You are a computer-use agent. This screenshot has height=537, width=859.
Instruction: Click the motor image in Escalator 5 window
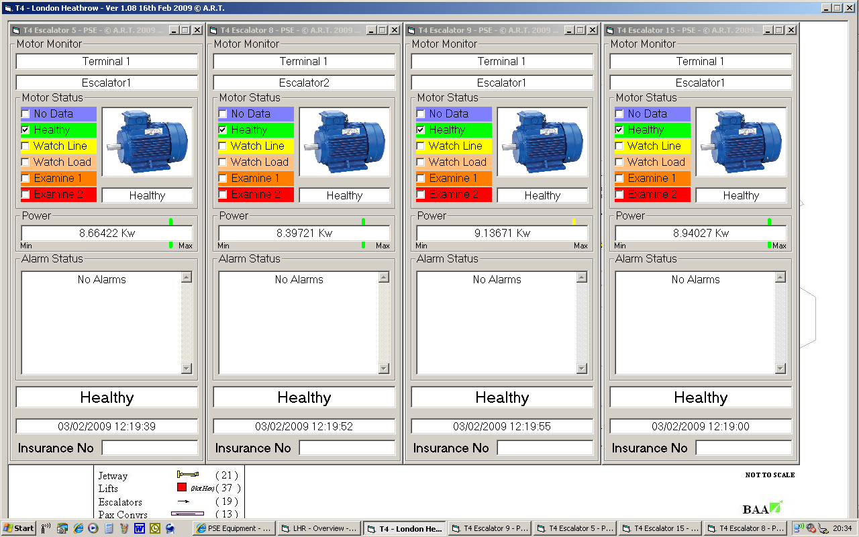pos(147,142)
